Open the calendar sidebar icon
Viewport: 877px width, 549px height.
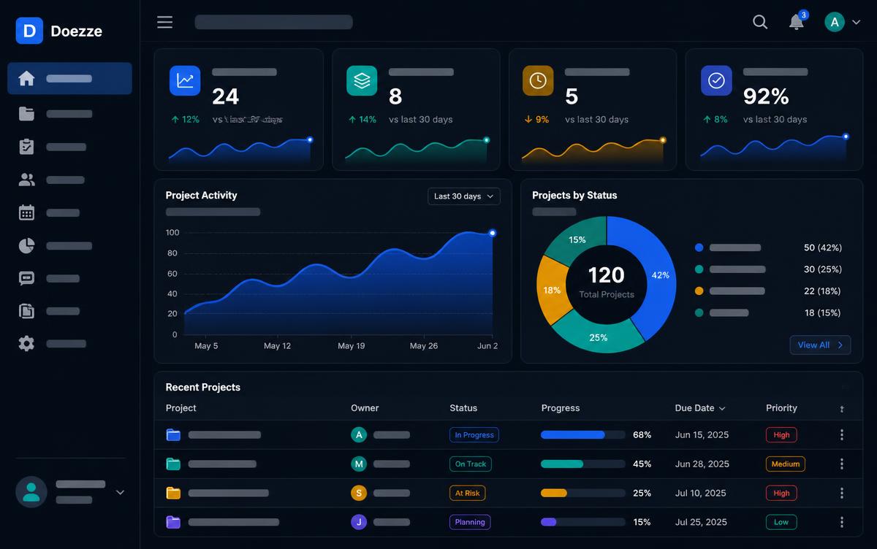pyautogui.click(x=26, y=212)
